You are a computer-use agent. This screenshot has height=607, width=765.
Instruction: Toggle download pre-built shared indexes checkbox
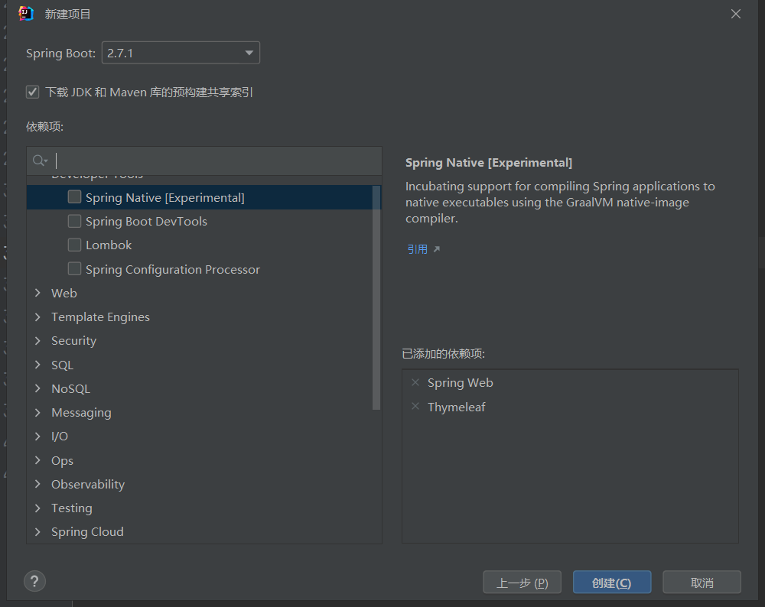point(33,93)
